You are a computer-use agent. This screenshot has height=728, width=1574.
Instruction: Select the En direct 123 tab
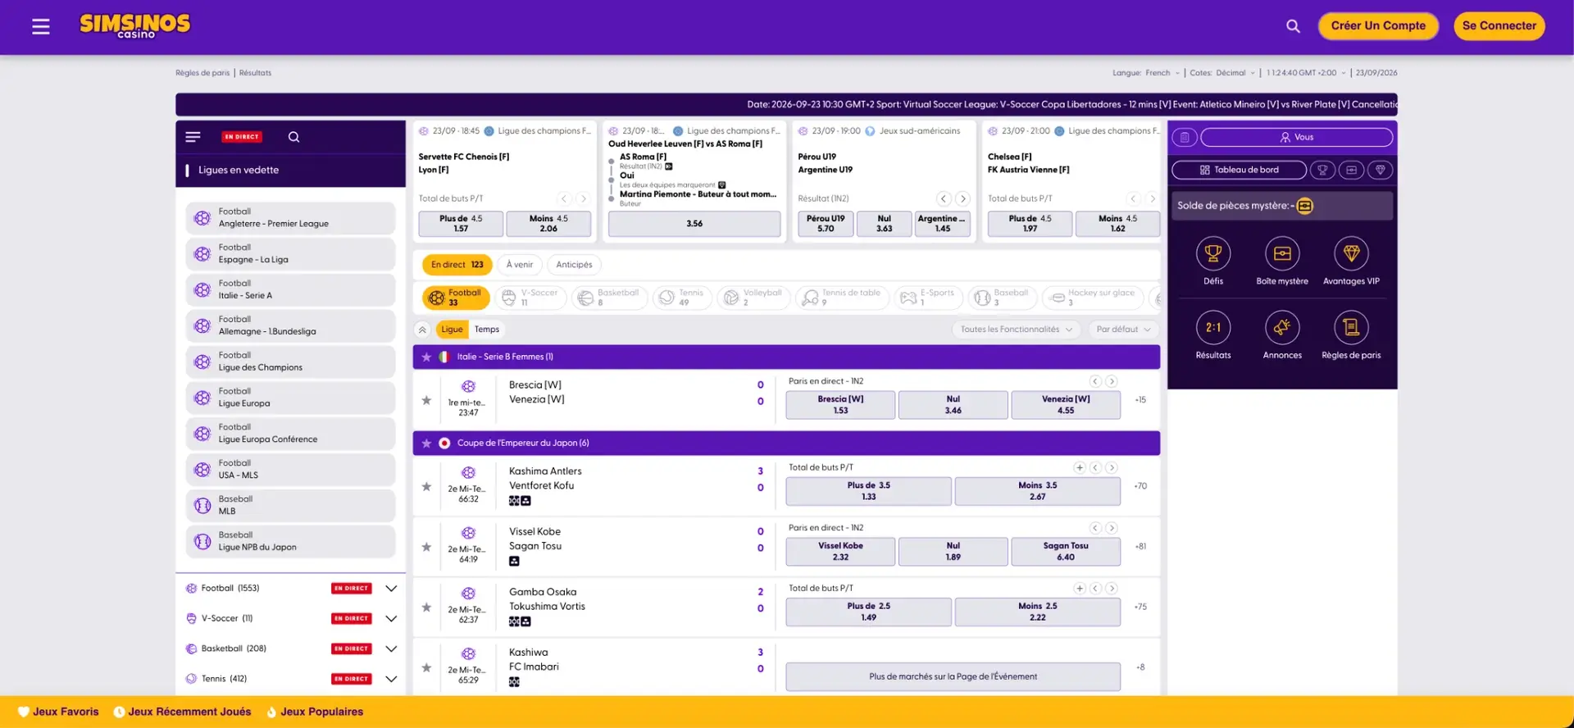click(457, 265)
